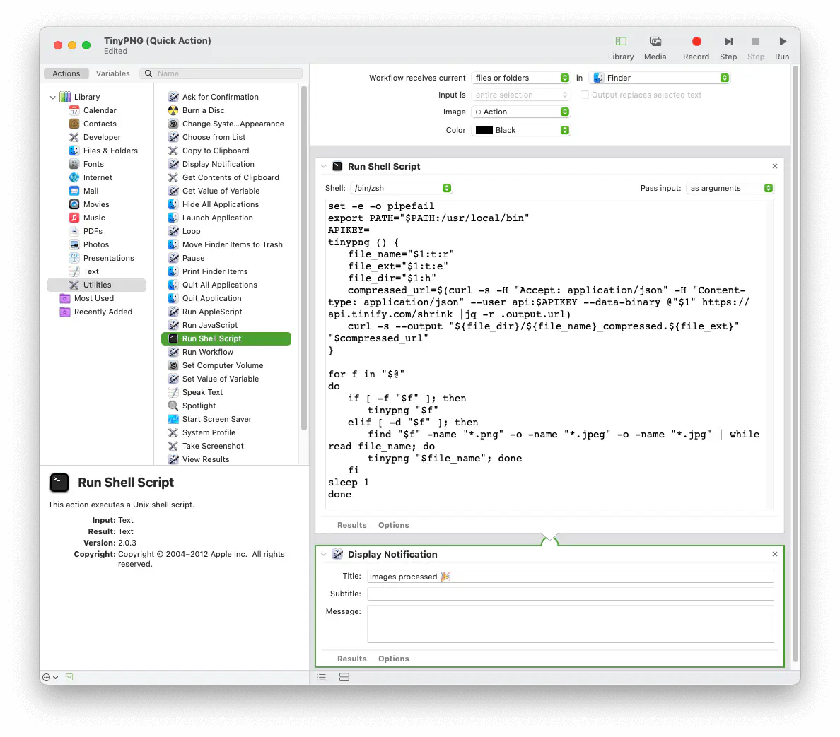Open the Media browser icon
Image resolution: width=840 pixels, height=737 pixels.
click(655, 42)
